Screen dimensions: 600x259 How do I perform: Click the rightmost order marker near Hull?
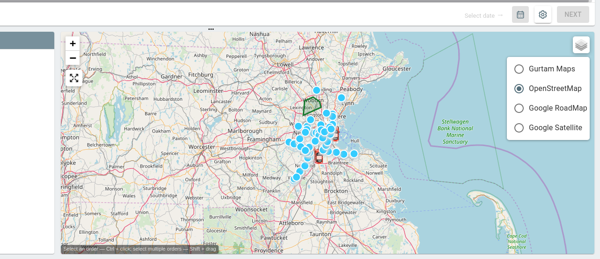tap(354, 154)
